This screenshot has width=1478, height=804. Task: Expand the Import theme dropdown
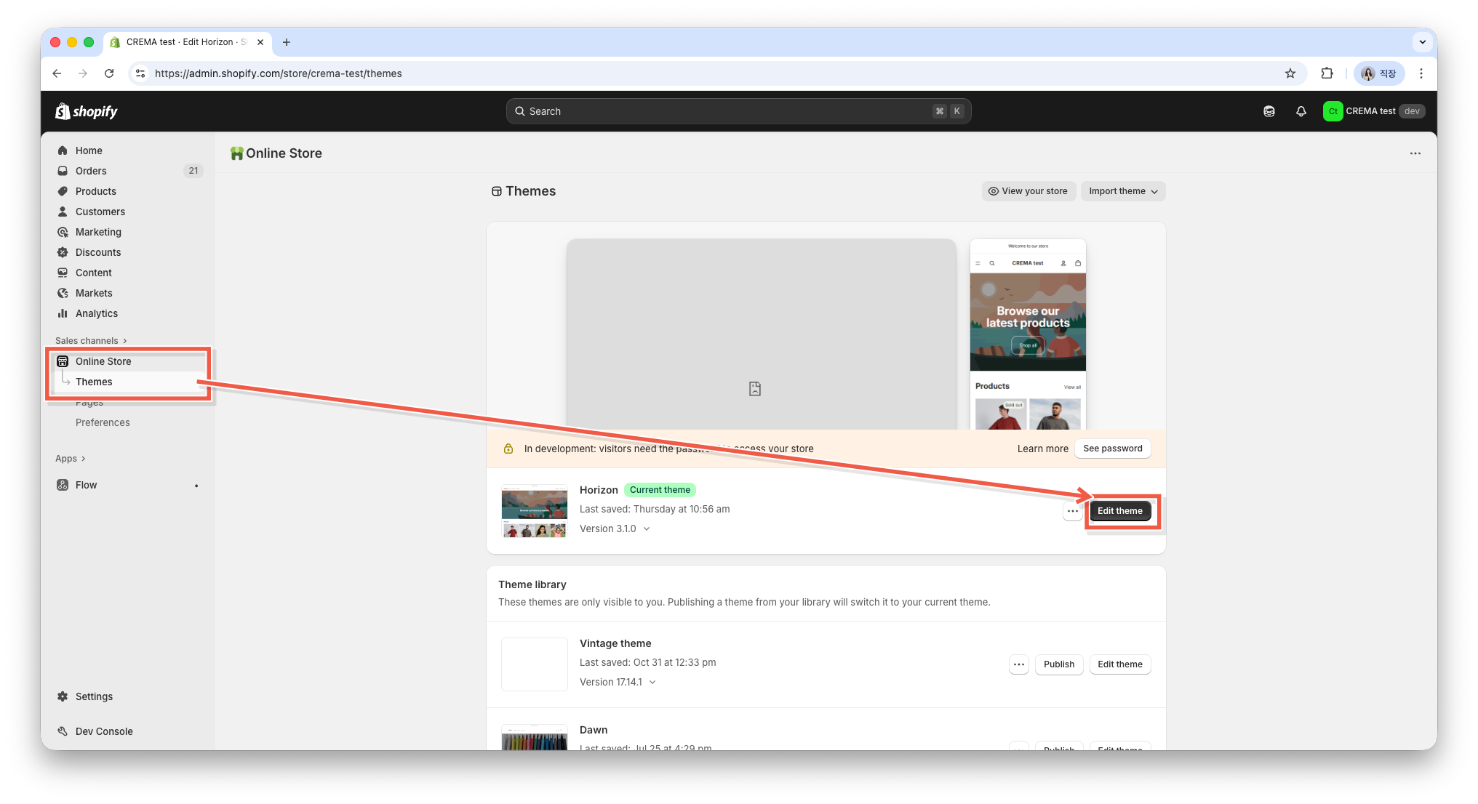click(1123, 191)
